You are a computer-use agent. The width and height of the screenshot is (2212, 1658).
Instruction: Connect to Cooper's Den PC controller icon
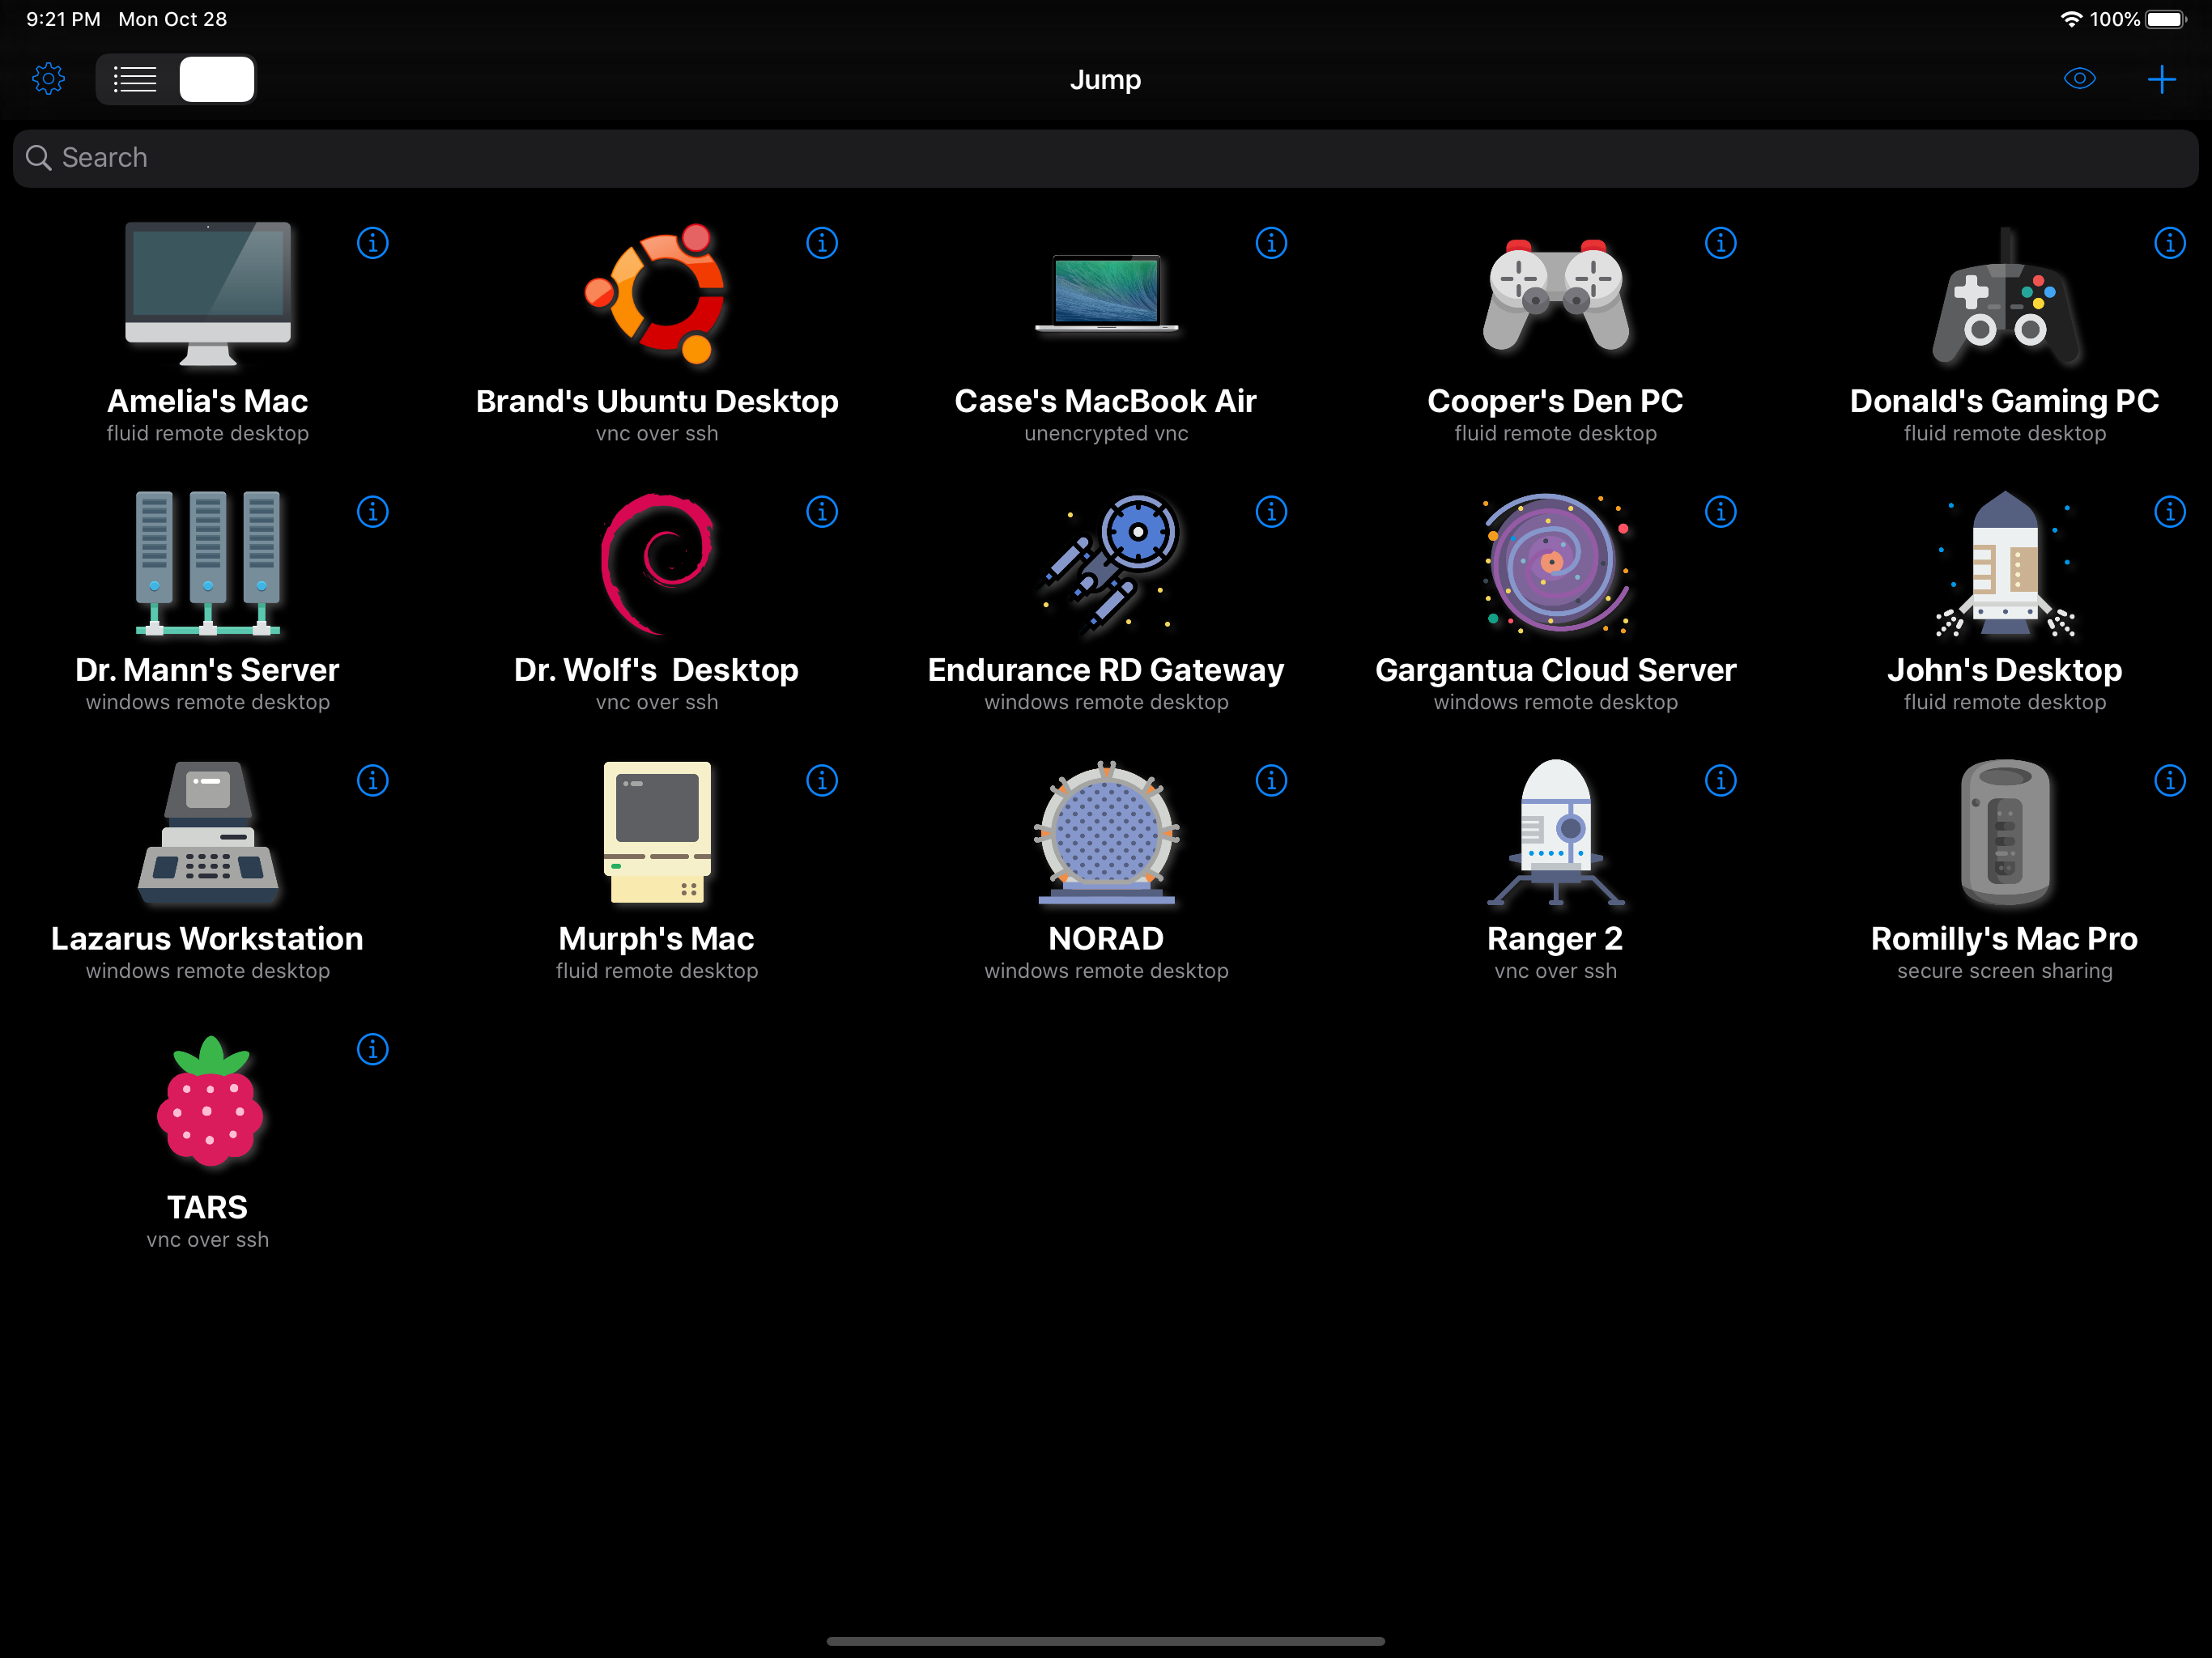click(x=1555, y=295)
